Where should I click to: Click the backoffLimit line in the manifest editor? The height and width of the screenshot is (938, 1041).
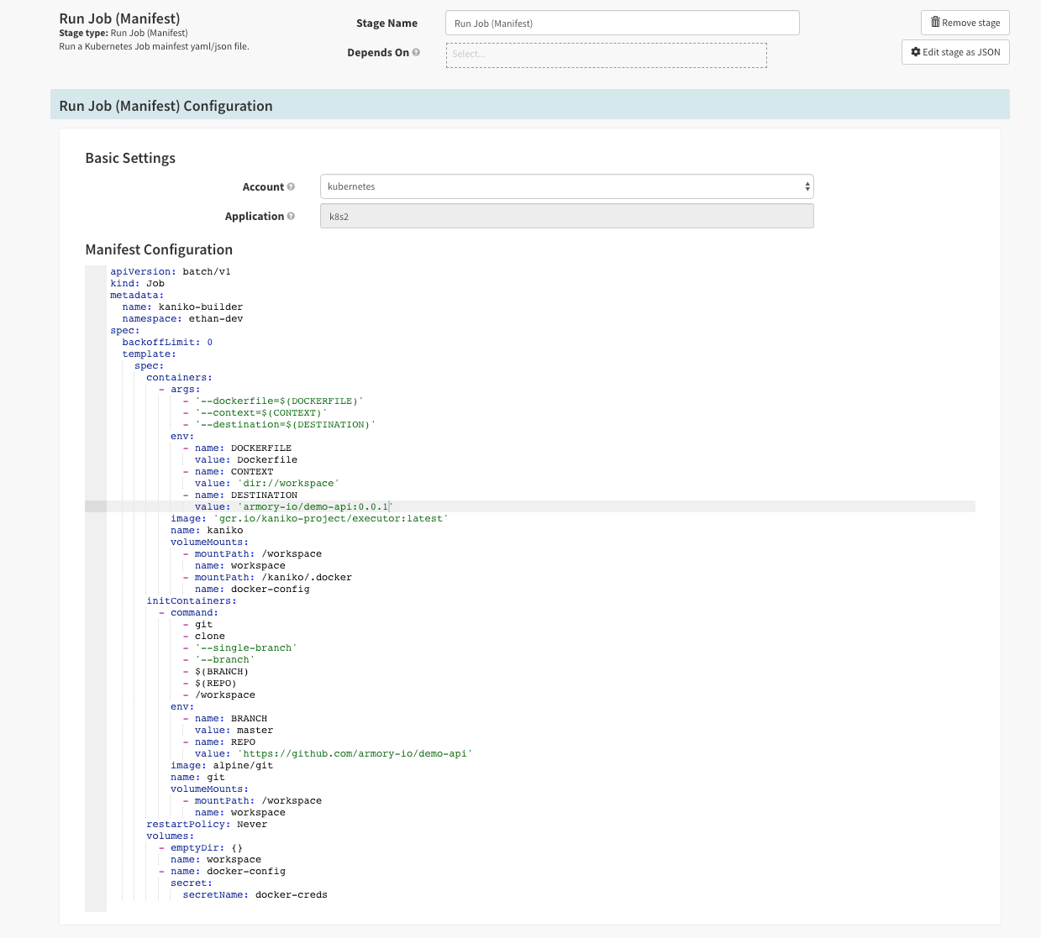click(x=167, y=342)
